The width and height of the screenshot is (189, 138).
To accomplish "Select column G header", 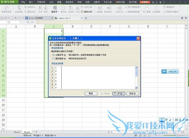I will pyautogui.click(x=129, y=27).
